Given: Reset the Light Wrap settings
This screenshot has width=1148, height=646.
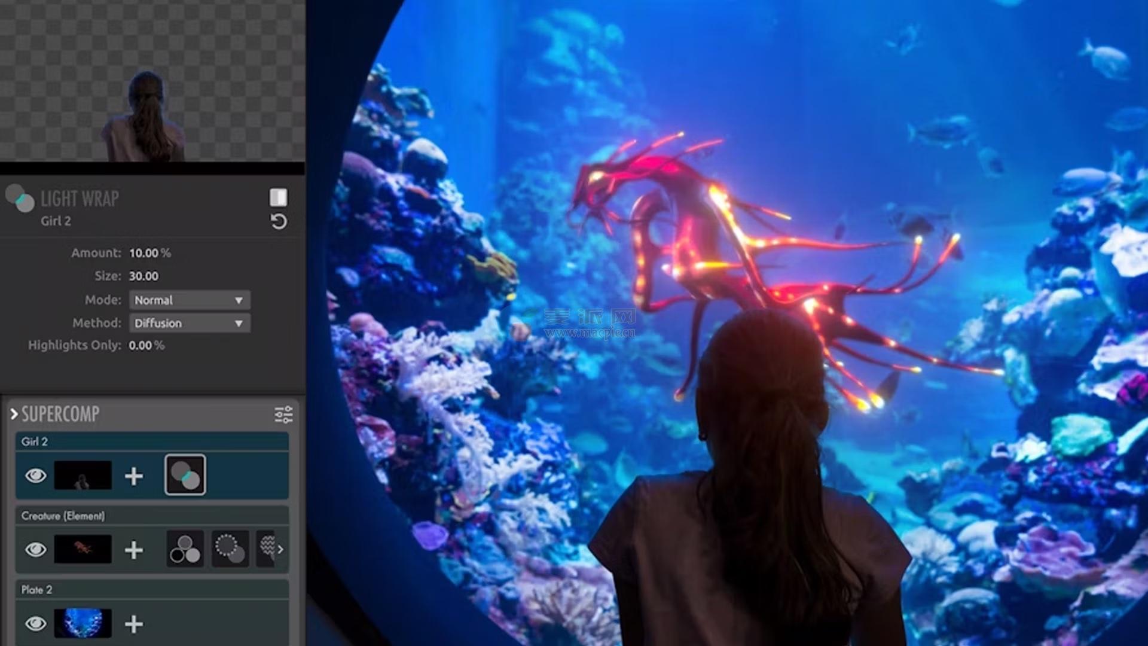Looking at the screenshot, I should tap(279, 222).
